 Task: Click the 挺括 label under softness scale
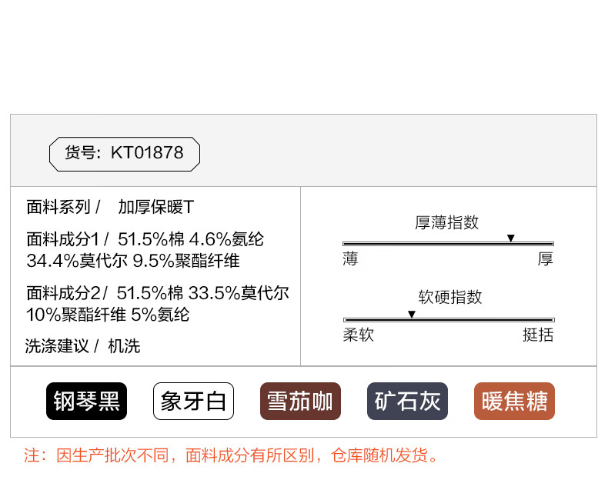coord(538,335)
